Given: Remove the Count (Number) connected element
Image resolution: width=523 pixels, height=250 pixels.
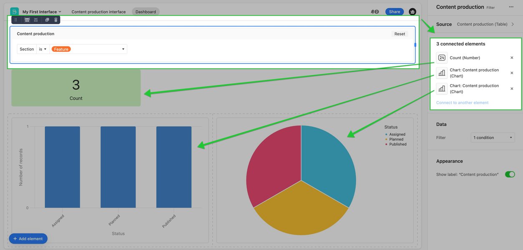Looking at the screenshot, I should point(512,58).
